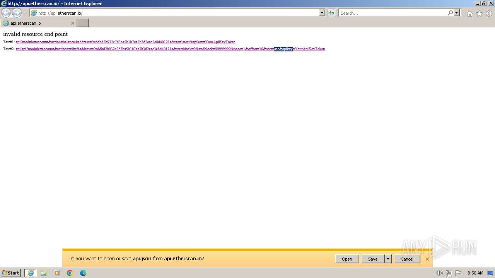Click Open in the download bar
Viewport: 495px width, 278px height.
tap(347, 259)
